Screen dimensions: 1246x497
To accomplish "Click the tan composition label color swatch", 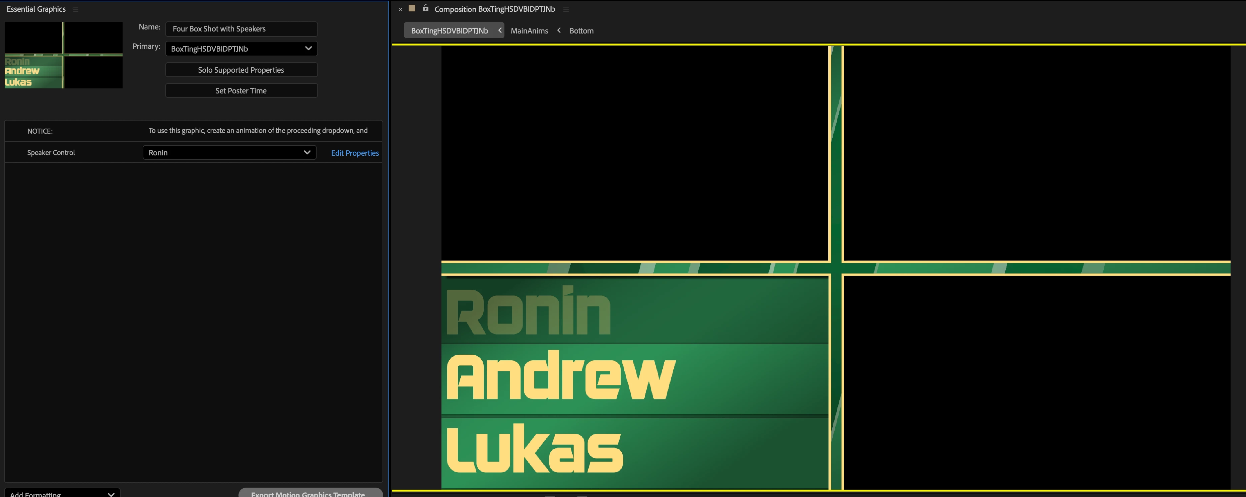I will 412,8.
